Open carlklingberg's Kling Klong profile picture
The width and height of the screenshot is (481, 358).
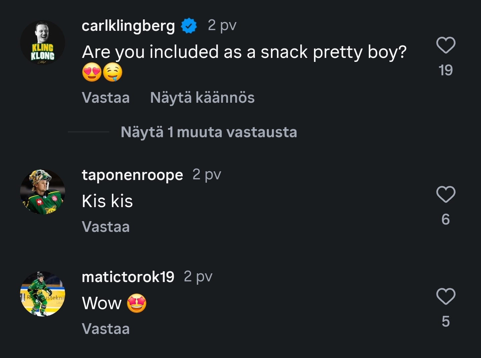[42, 43]
